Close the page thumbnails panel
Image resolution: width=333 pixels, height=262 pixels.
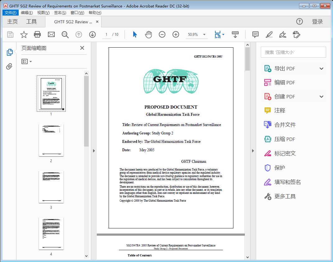pyautogui.click(x=82, y=48)
